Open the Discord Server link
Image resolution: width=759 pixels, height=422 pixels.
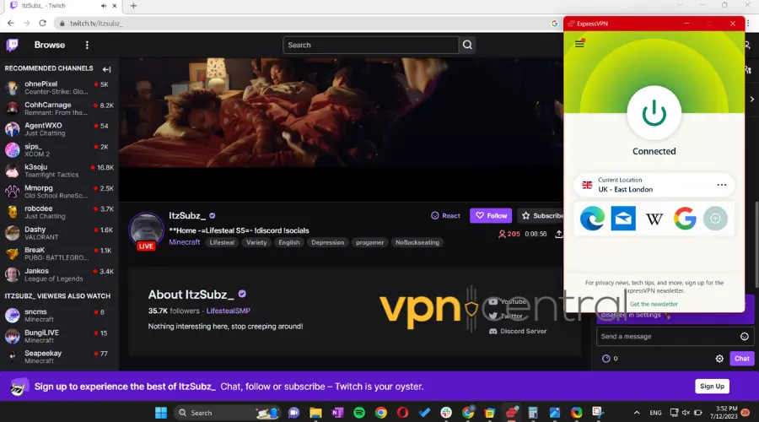pyautogui.click(x=518, y=332)
